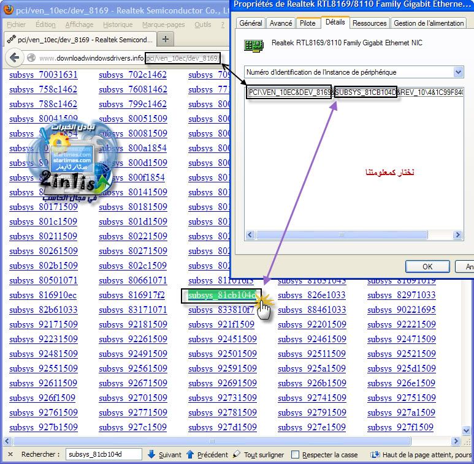
Task: Click the Rechercher search input field
Action: 104,454
